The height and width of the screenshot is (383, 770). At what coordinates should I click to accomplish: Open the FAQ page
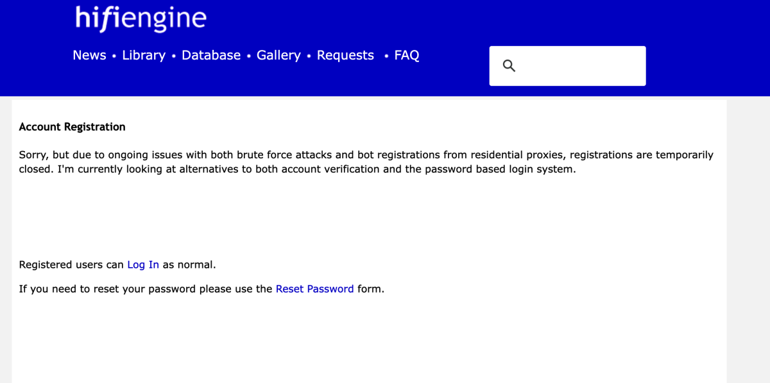407,56
